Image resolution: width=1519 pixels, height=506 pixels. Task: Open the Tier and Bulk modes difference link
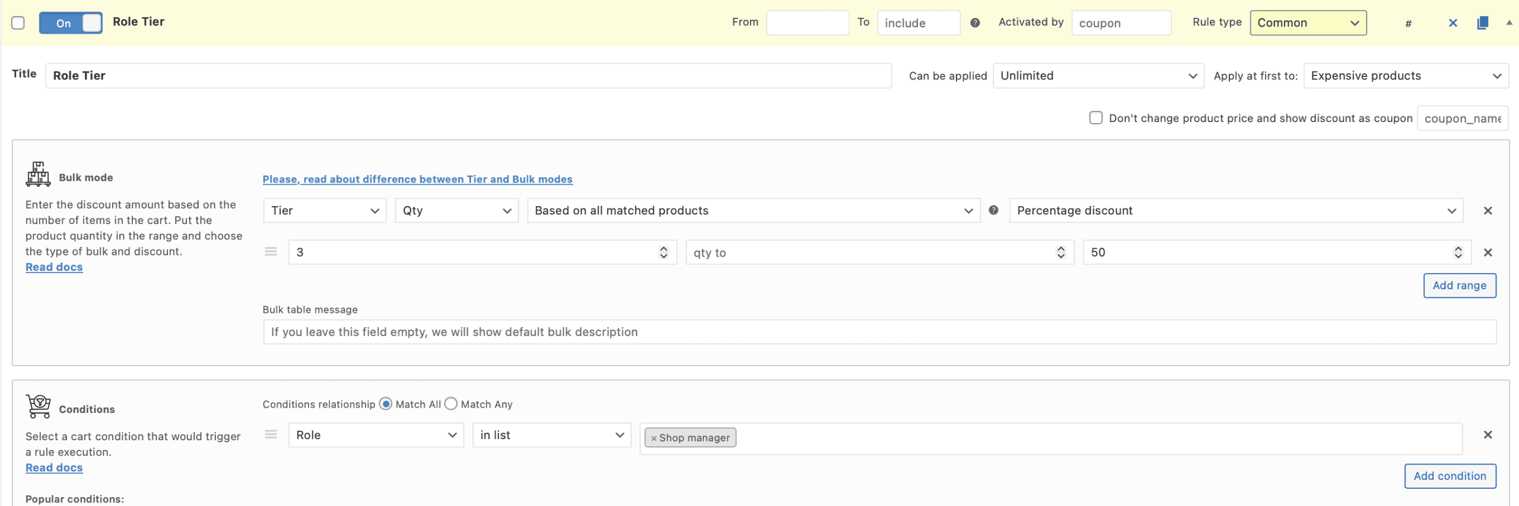coord(417,179)
